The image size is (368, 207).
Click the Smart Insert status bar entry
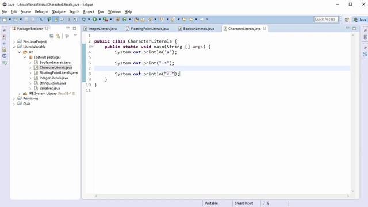coord(244,203)
